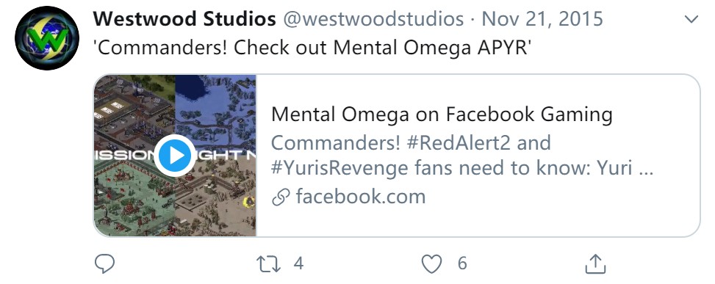This screenshot has width=715, height=284.
Task: Open the share tweet upload icon
Action: pos(595,263)
